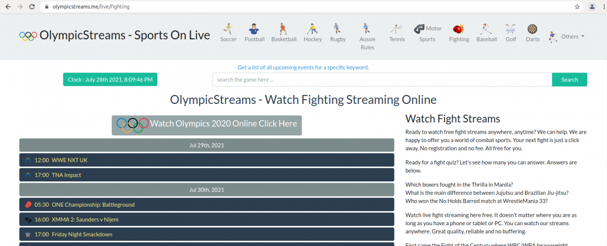Click the Watch Olympics 2020 Online banner
The image size is (607, 246).
point(207,124)
